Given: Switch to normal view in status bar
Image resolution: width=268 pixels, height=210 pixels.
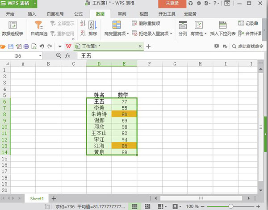Looking at the screenshot, I should pyautogui.click(x=134, y=206).
